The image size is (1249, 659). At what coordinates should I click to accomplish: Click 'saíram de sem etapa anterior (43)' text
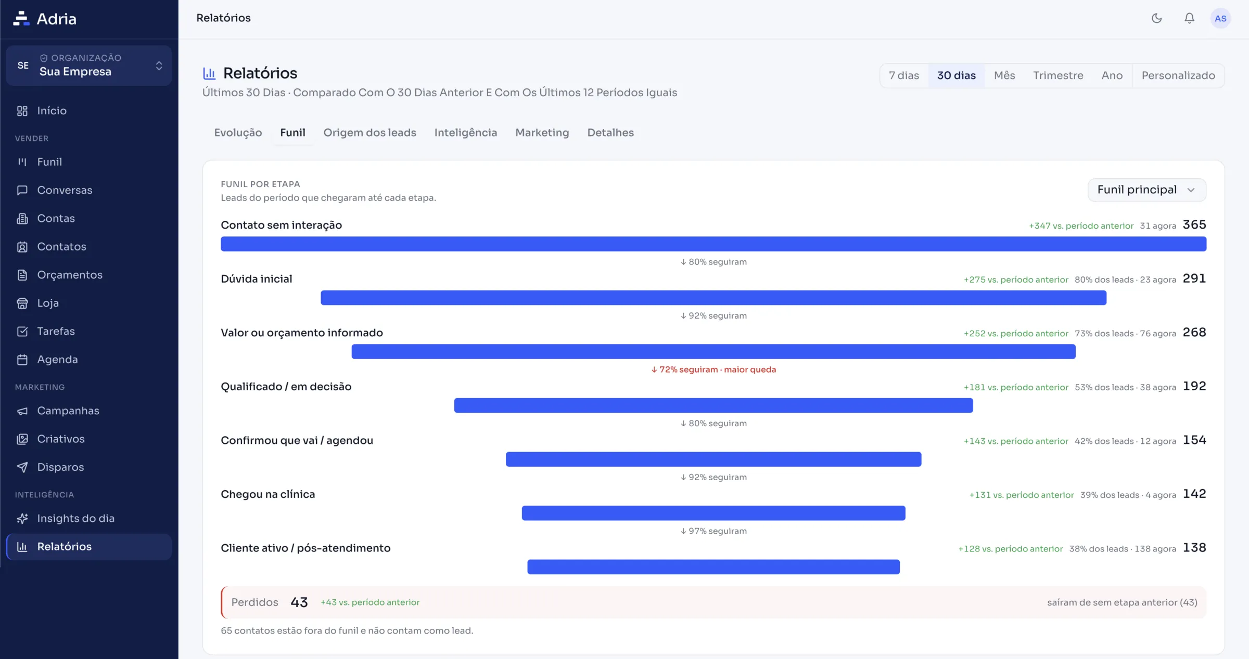[x=1122, y=603]
